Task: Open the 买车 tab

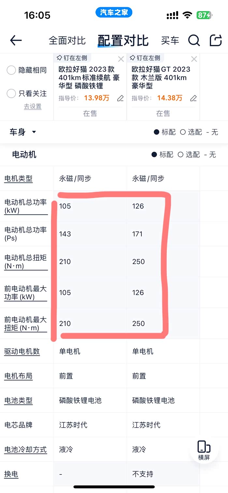Action: point(170,40)
